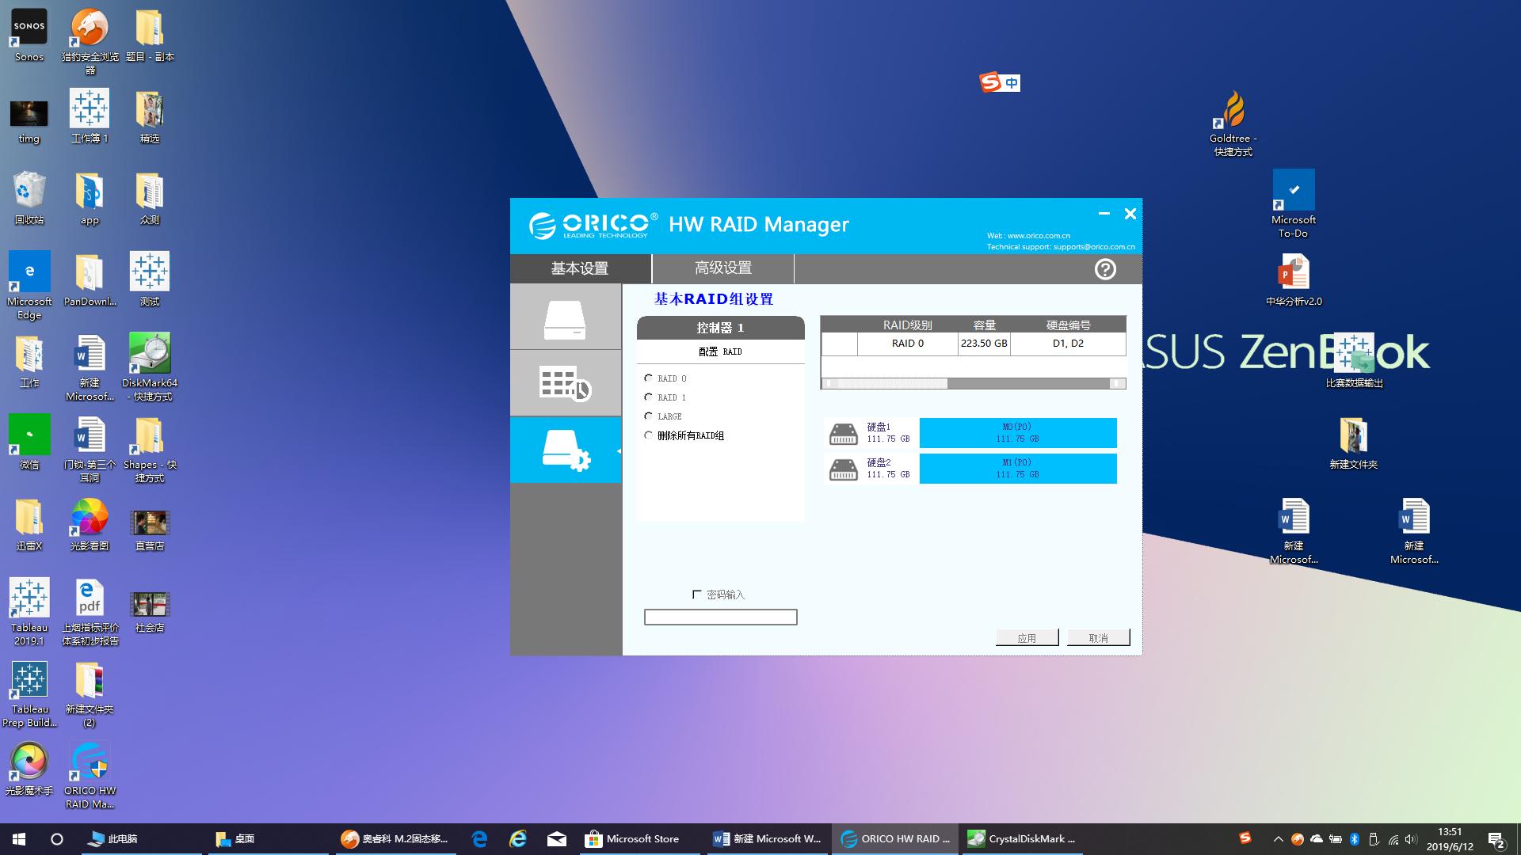Viewport: 1521px width, 855px height.
Task: Click the 取消 button
Action: pos(1098,638)
